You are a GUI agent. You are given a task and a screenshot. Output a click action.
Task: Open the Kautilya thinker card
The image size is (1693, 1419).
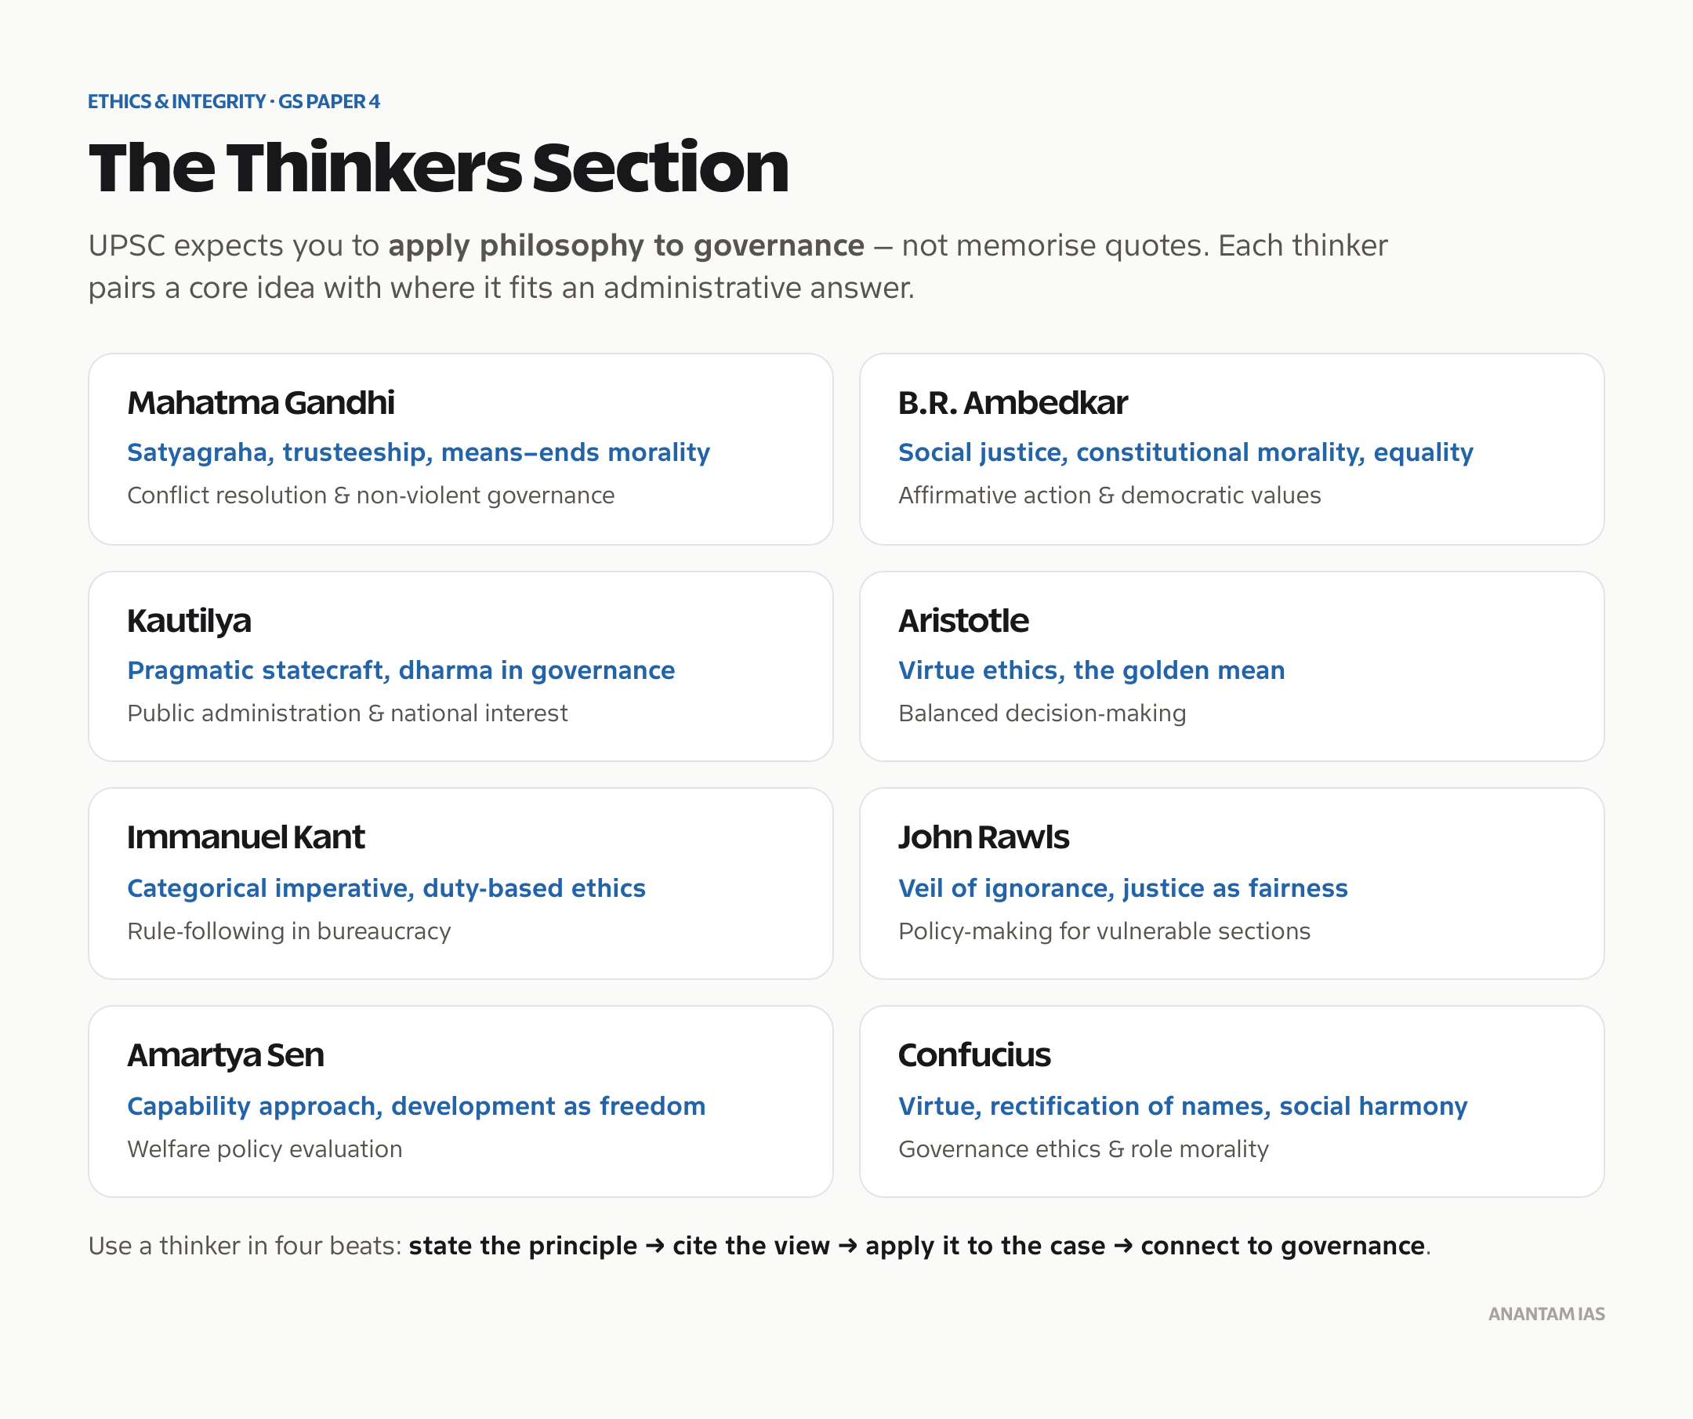point(460,666)
